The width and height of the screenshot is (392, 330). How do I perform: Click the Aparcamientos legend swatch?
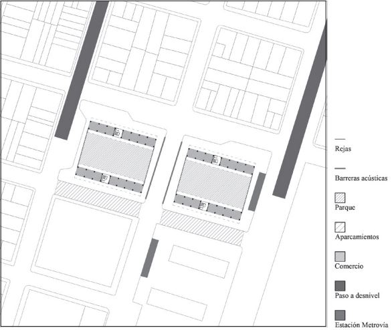point(340,227)
